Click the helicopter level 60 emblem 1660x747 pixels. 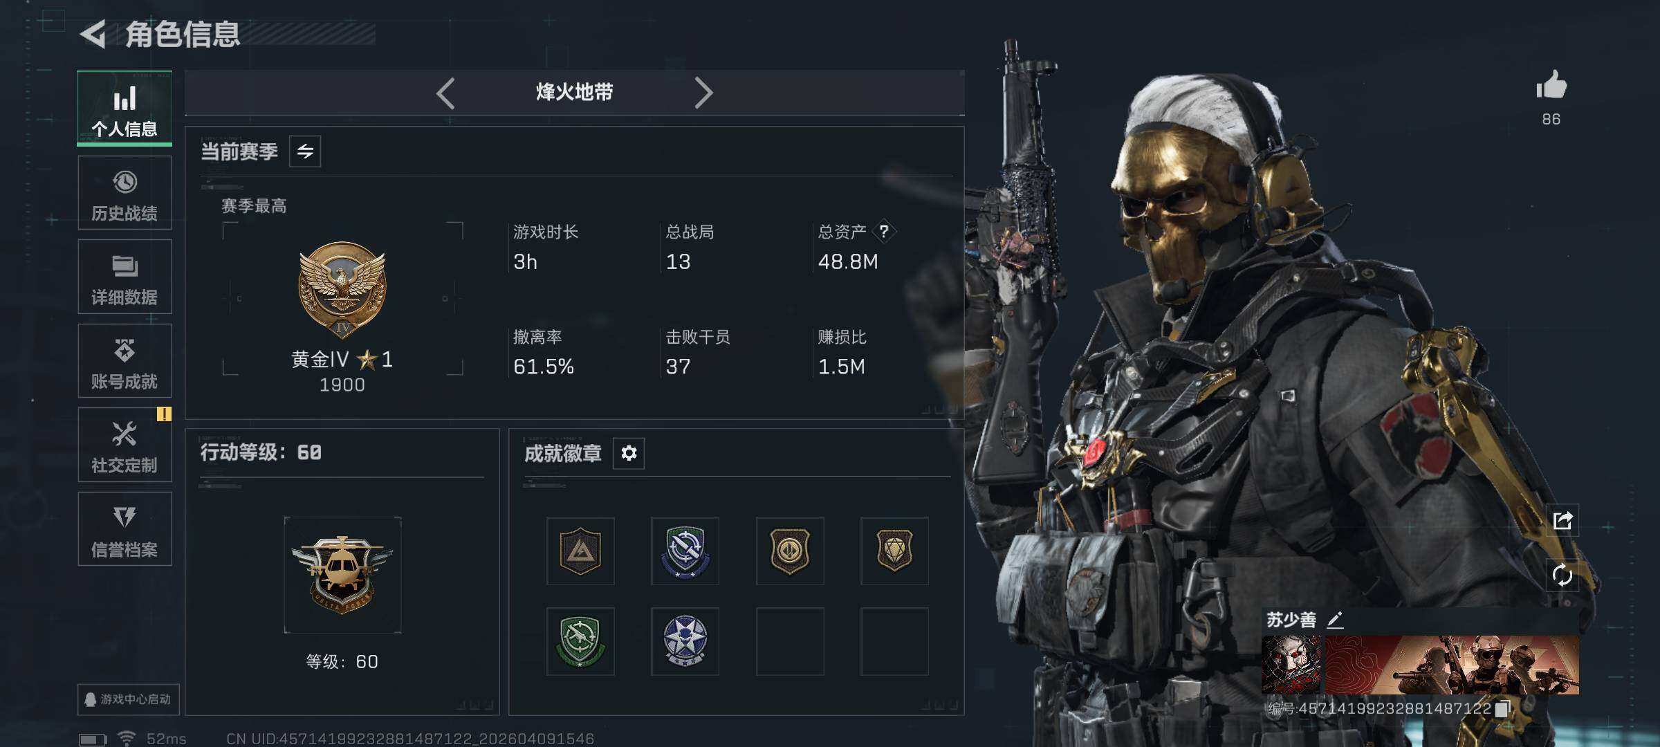coord(342,575)
